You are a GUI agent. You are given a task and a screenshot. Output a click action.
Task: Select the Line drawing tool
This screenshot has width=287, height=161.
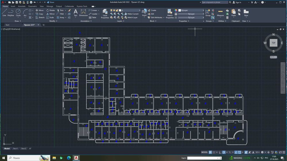tap(4, 12)
